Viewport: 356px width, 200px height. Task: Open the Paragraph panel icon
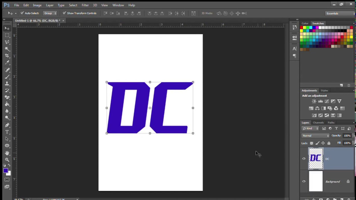(295, 56)
